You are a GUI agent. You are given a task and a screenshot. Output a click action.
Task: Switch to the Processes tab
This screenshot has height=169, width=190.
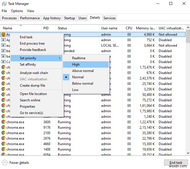(x=9, y=18)
